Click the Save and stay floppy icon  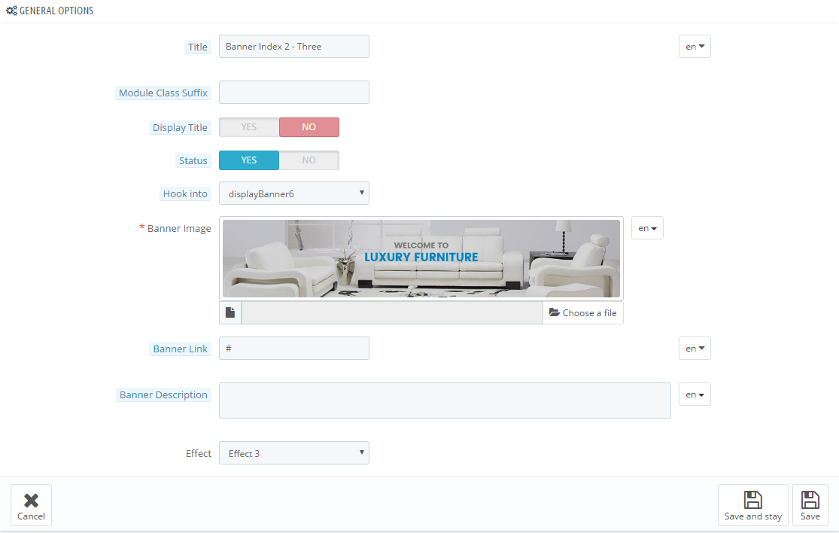tap(753, 500)
